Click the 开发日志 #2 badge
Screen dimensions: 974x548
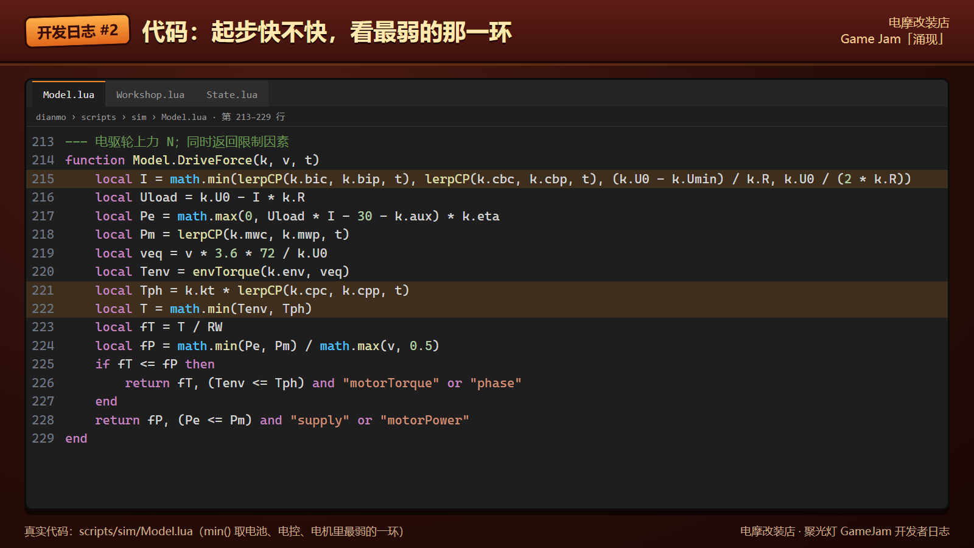tap(78, 31)
